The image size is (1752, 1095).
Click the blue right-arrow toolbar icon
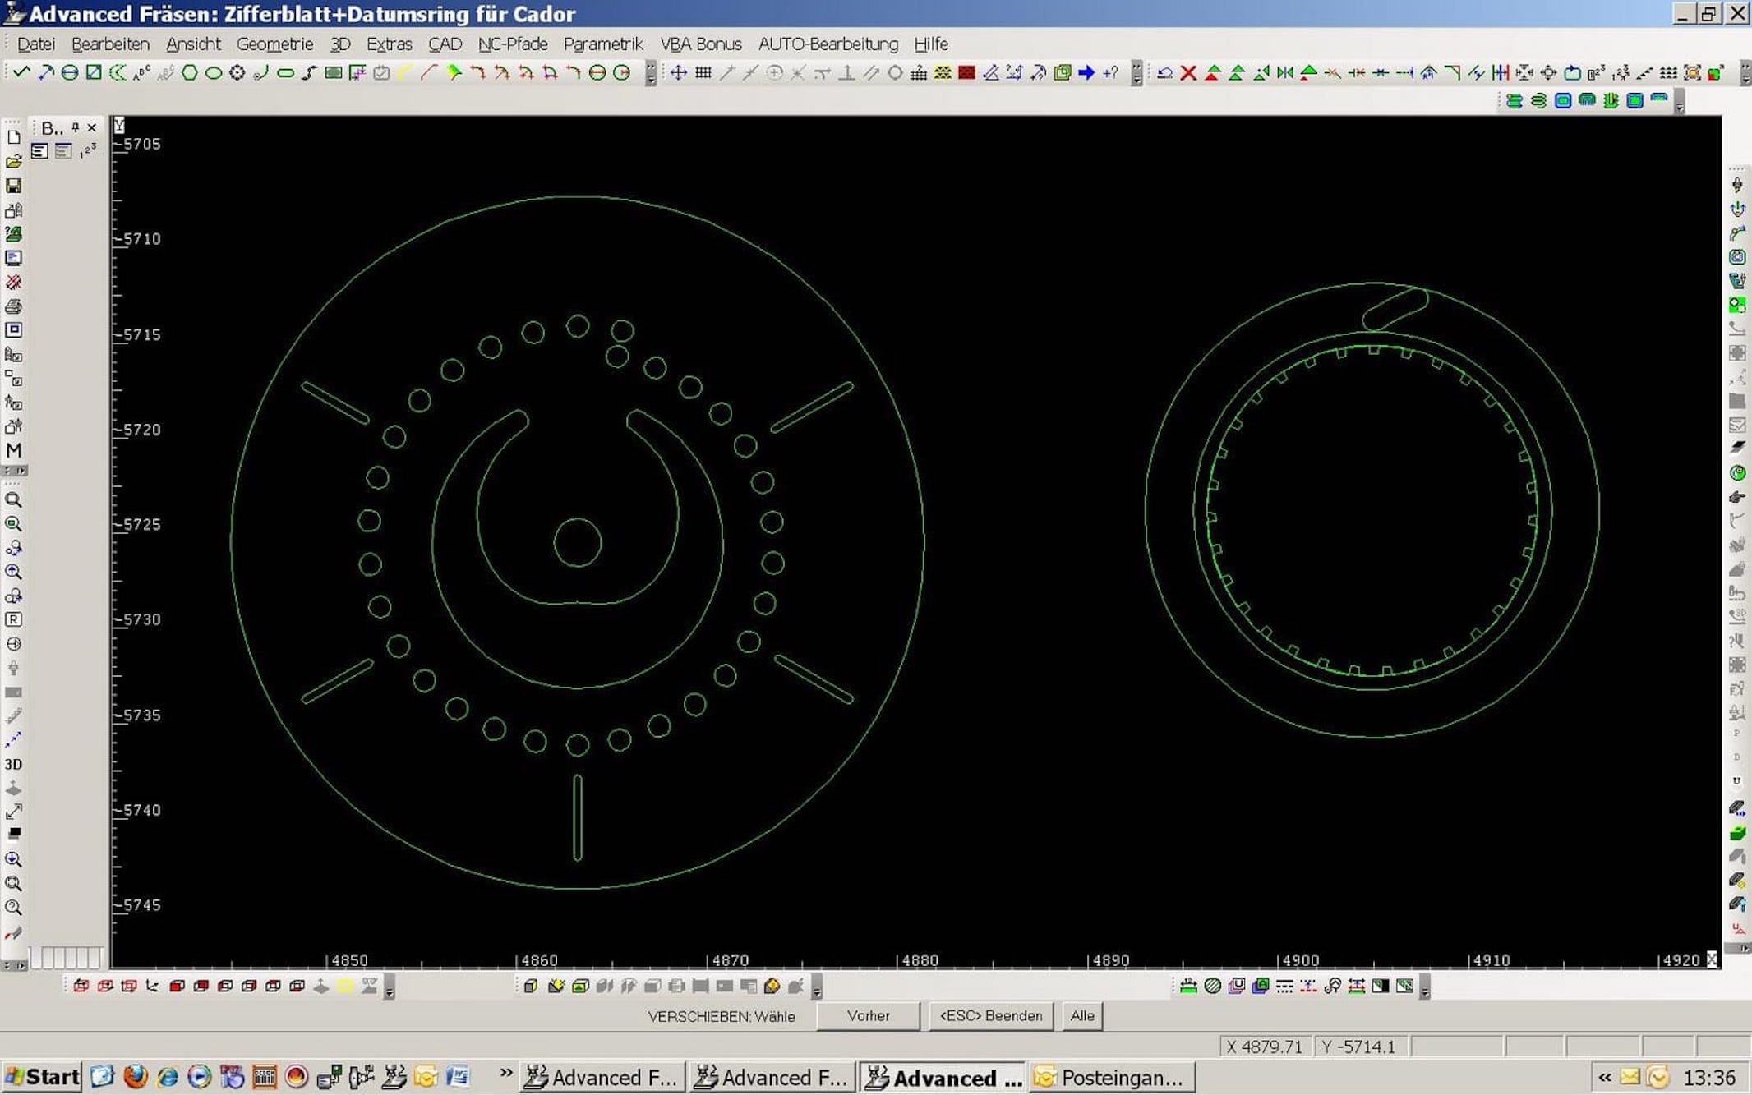pos(1086,72)
